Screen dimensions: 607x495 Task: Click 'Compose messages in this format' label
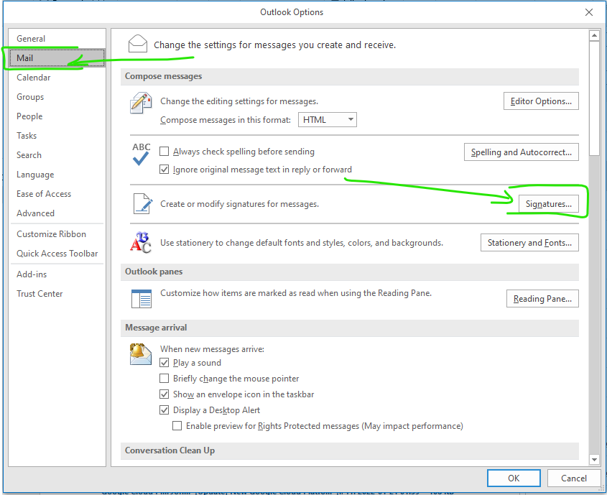click(226, 120)
